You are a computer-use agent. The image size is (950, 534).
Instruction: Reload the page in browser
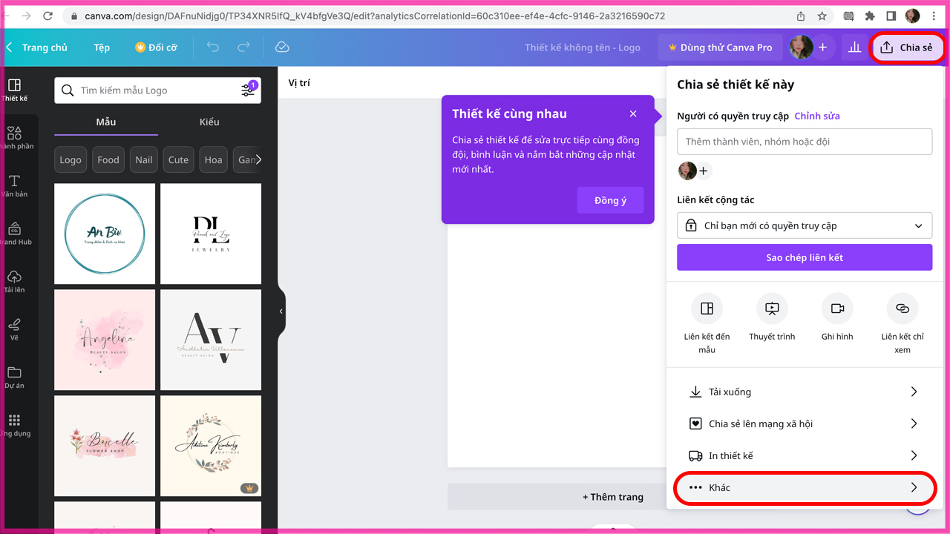[x=48, y=16]
